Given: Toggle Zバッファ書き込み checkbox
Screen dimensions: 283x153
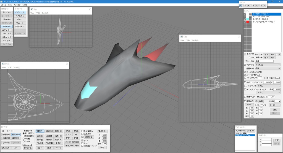Looking at the screenshot, I should [245, 75].
